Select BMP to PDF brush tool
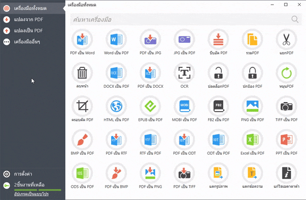This screenshot has width=306, height=200. (82, 140)
